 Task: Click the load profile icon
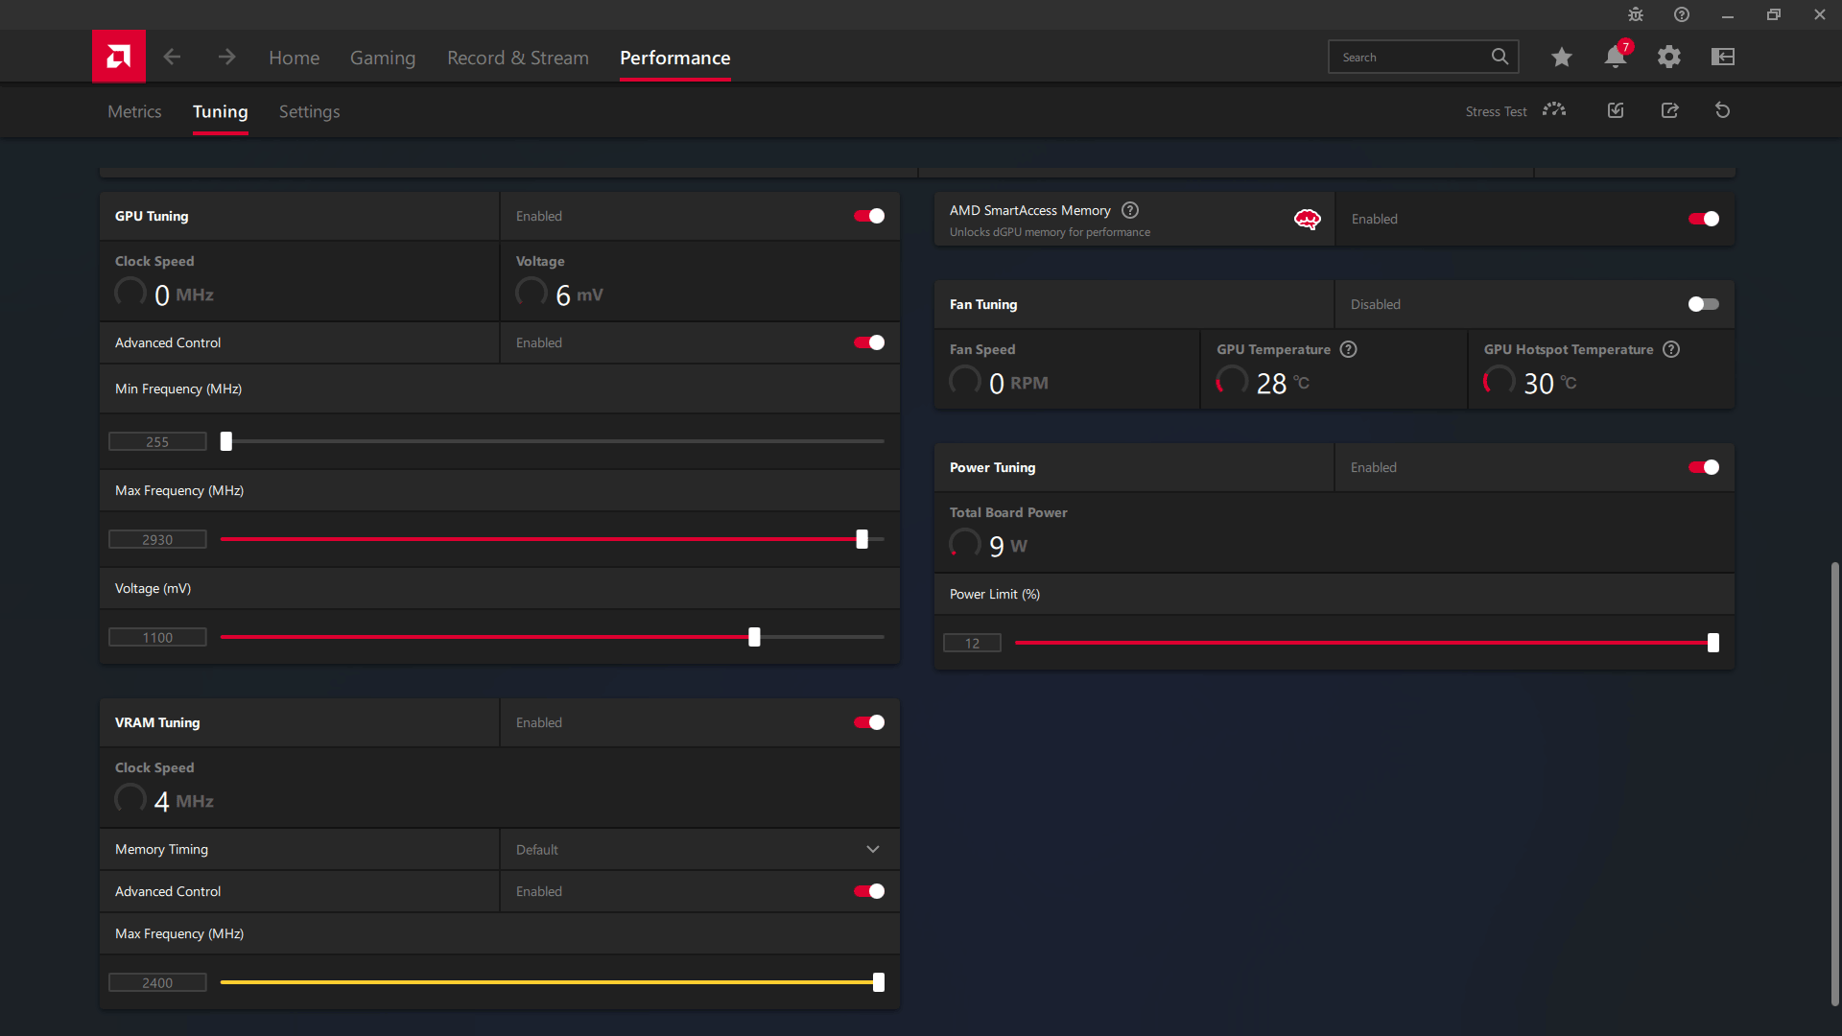tap(1616, 110)
